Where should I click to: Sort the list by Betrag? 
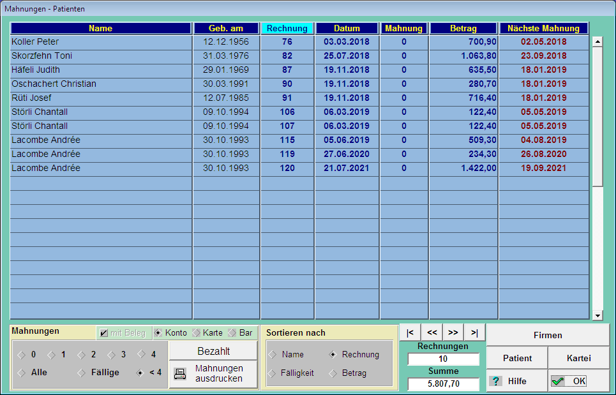333,373
